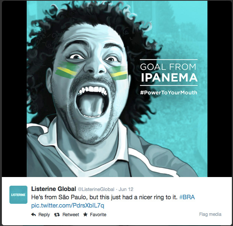Open the pic.twitter.com/PdrsXbIL7q link

pos(68,206)
